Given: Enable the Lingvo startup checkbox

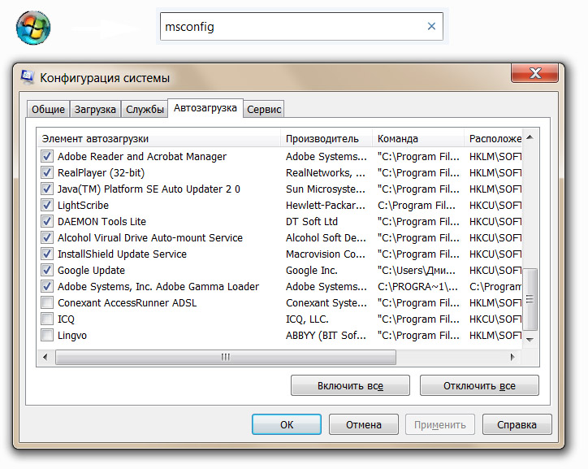Looking at the screenshot, I should pos(47,335).
